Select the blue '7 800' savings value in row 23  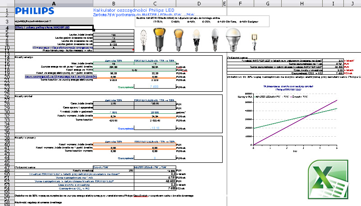tap(155, 86)
